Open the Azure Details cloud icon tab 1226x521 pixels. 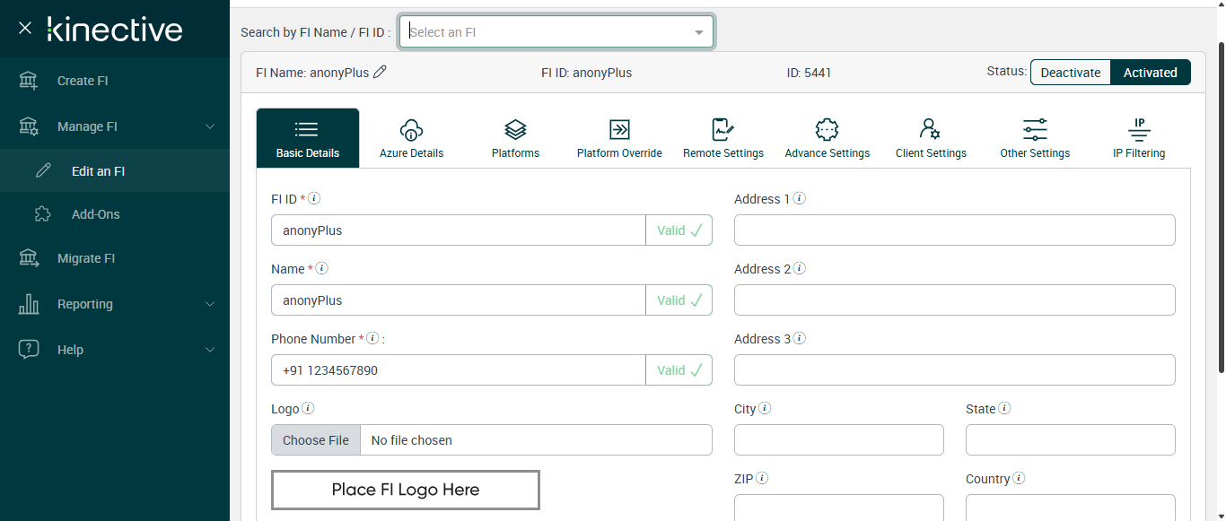[411, 138]
